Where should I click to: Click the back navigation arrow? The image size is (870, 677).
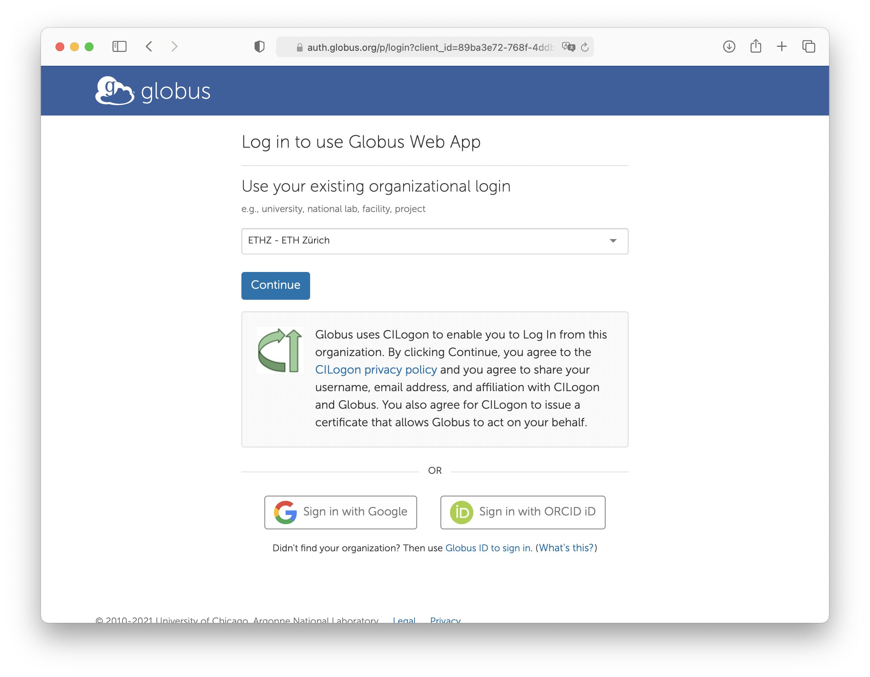[149, 46]
